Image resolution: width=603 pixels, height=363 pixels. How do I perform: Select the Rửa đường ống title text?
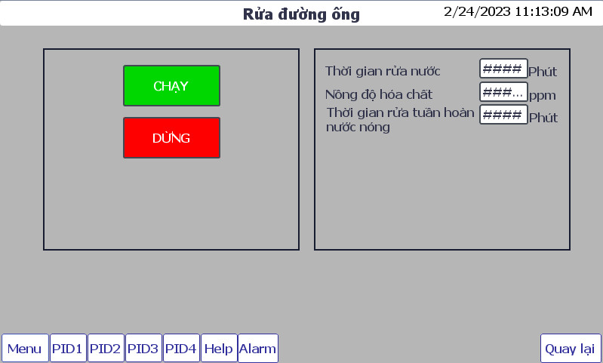click(302, 14)
